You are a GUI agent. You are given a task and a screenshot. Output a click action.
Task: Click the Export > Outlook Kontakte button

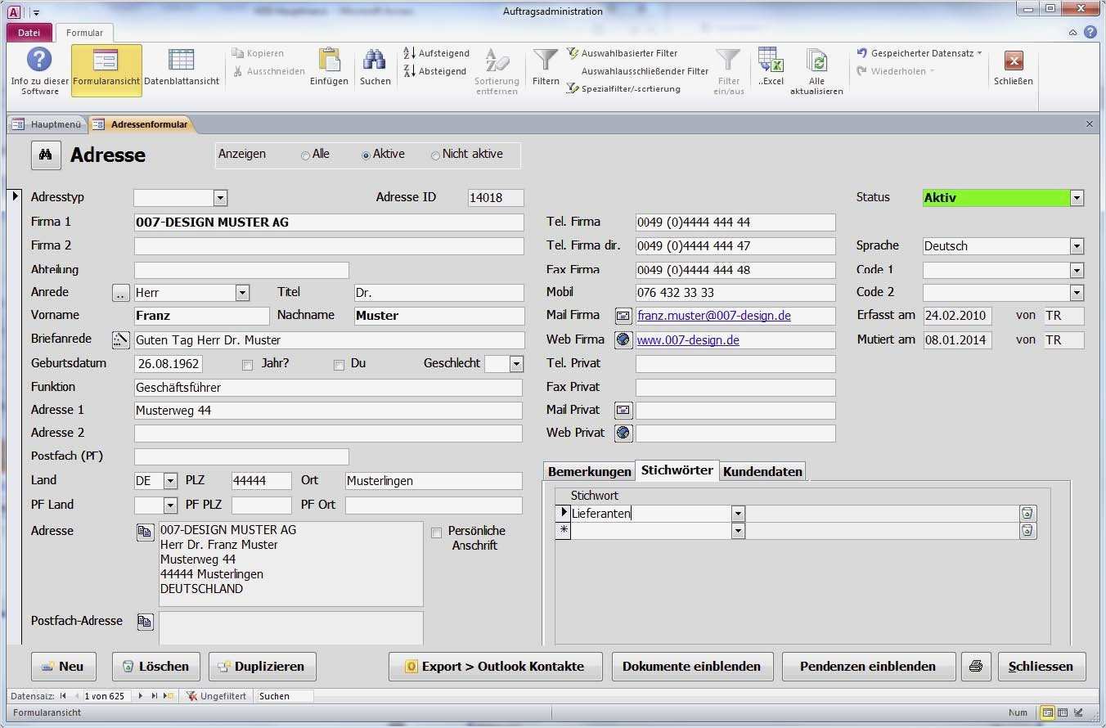[x=496, y=666]
